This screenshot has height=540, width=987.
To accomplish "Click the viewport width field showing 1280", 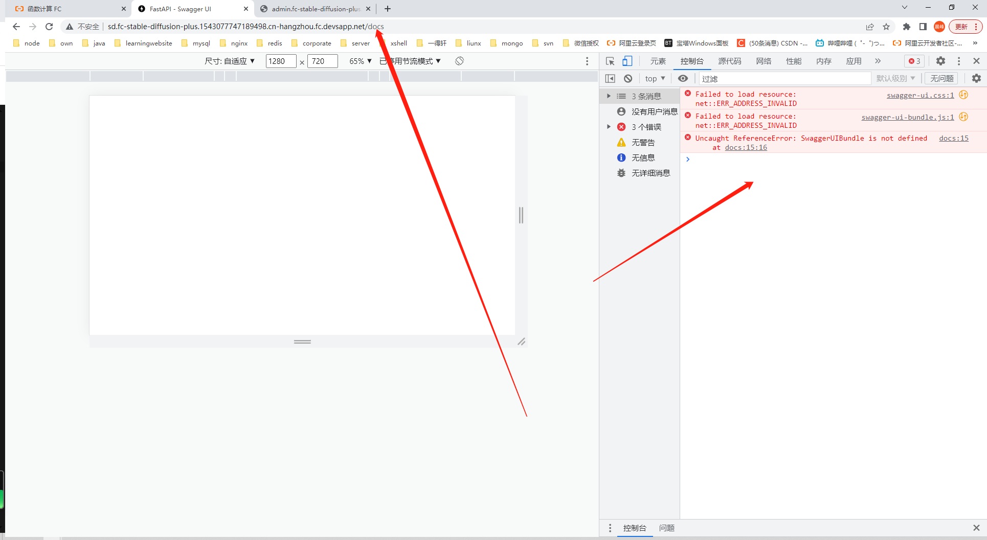I will [x=281, y=61].
